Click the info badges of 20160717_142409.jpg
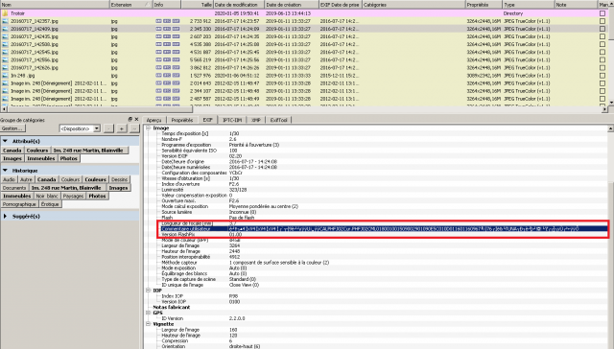This screenshot has width=614, height=349. coord(168,29)
